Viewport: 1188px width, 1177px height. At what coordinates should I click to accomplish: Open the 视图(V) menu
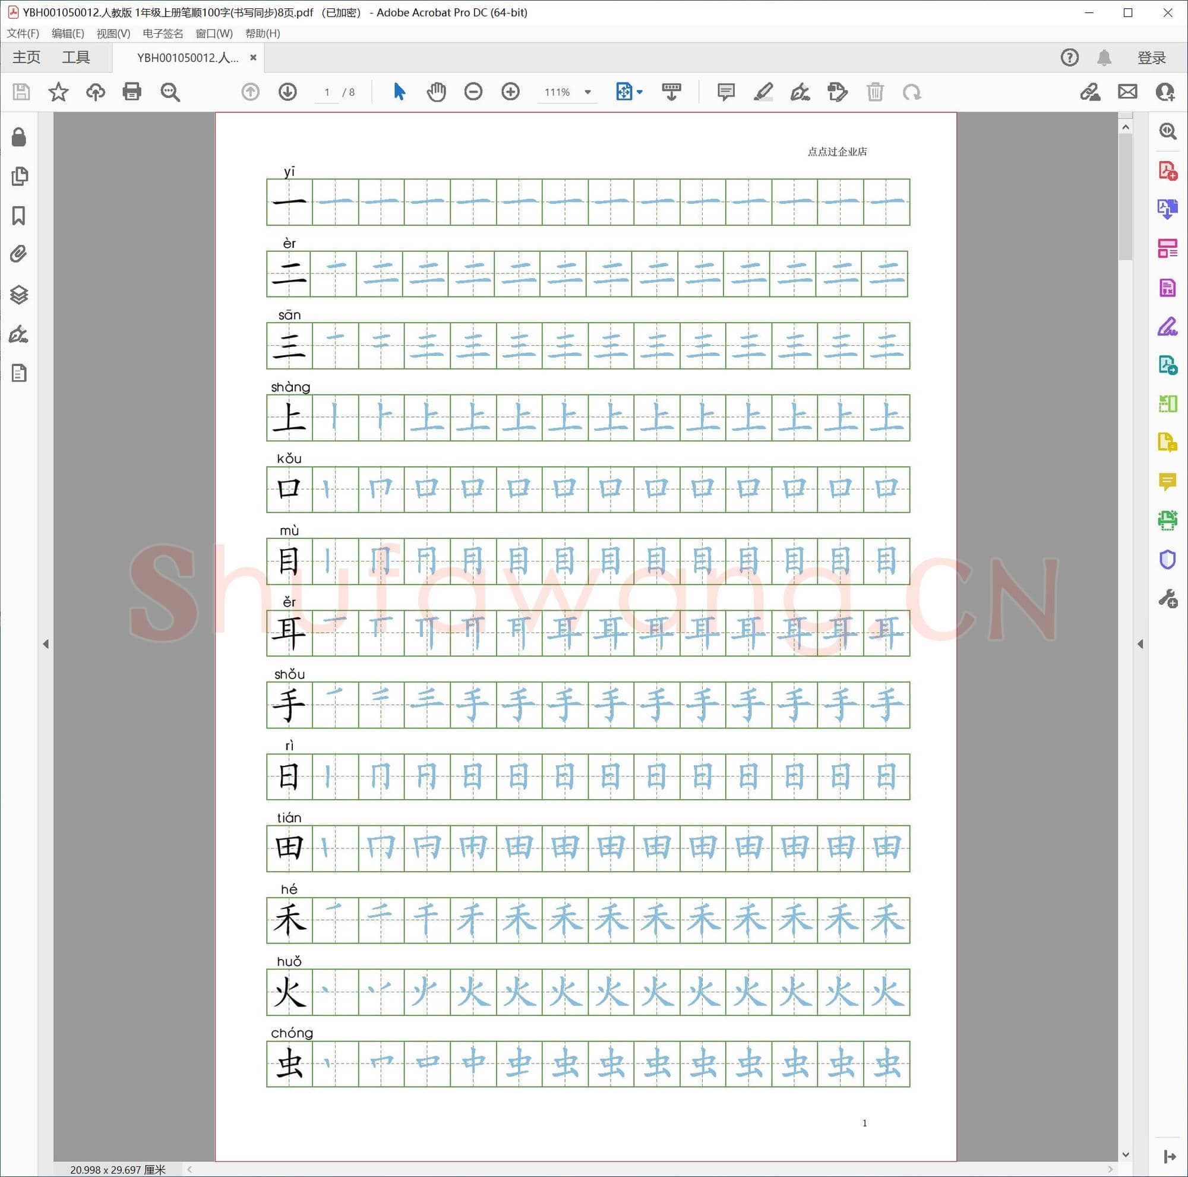(113, 33)
